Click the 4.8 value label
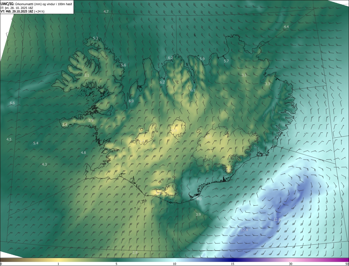 (83, 153)
